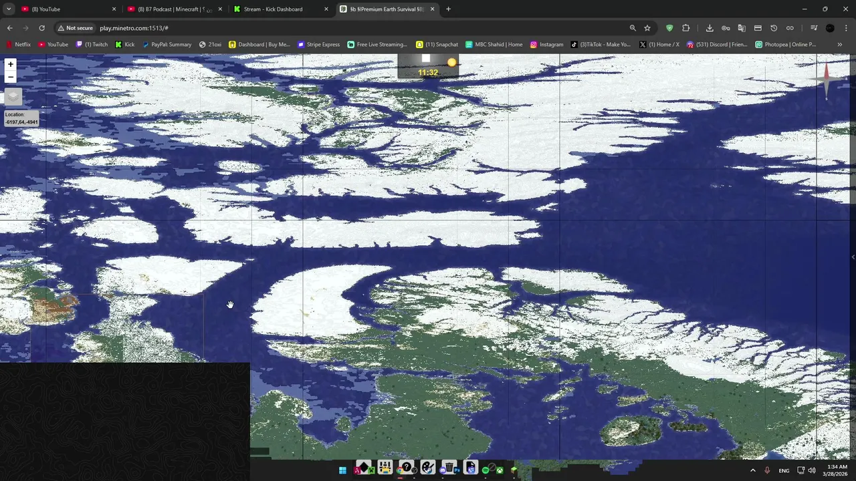Reload the current page
Viewport: 856px width, 481px height.
[x=41, y=28]
